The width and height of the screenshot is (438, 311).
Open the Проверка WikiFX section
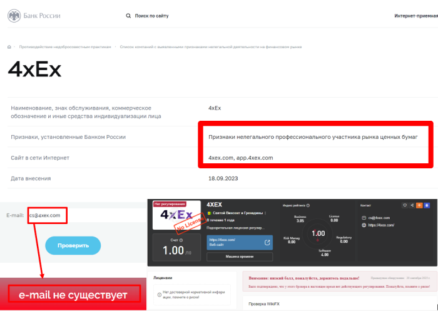[264, 304]
